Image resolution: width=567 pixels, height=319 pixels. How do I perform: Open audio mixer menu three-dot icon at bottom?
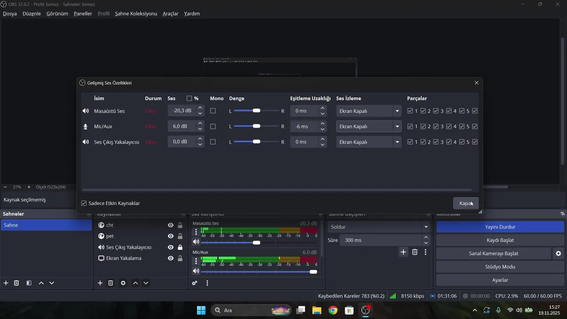pos(207,283)
